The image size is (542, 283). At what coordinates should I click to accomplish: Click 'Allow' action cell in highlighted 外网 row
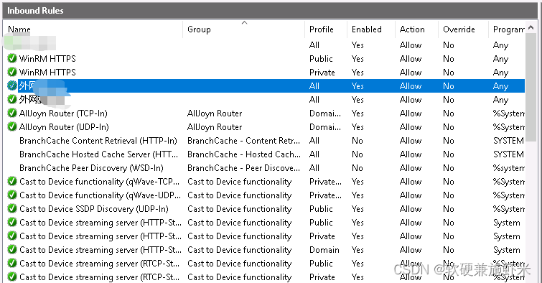411,85
